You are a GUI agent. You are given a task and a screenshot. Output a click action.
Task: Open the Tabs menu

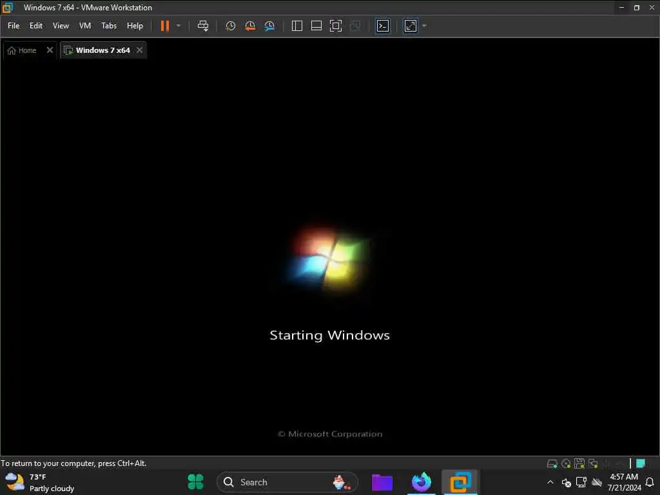[108, 26]
